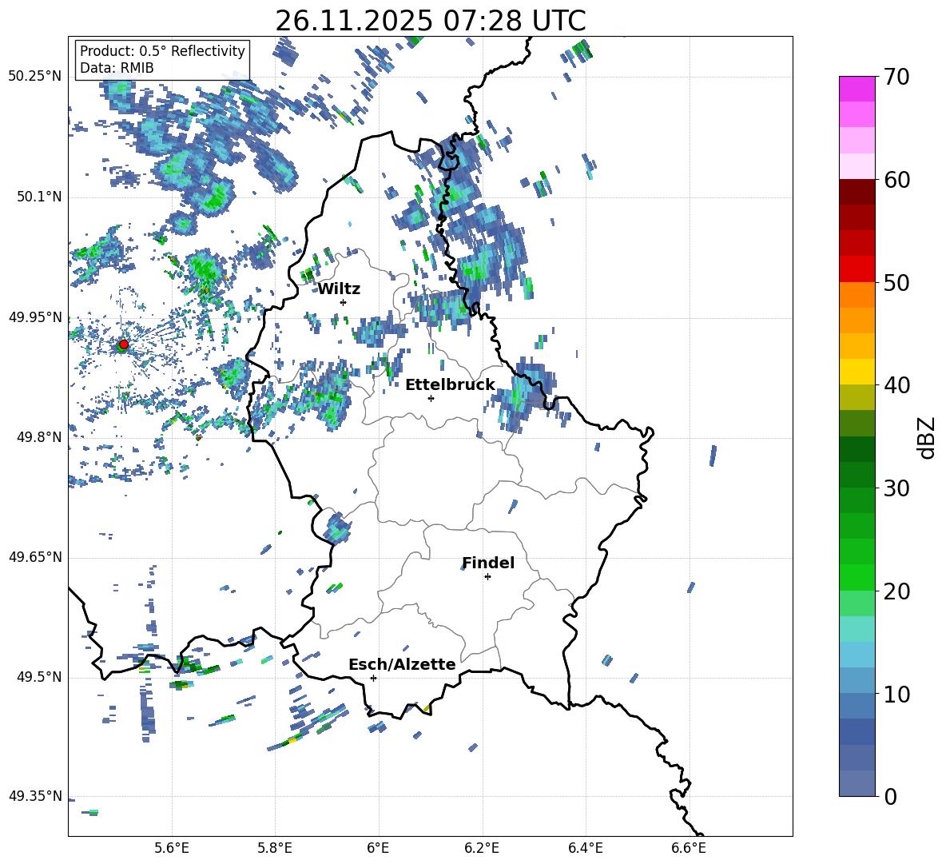Click the 49.5°N latitude label
This screenshot has width=946, height=864.
click(39, 677)
